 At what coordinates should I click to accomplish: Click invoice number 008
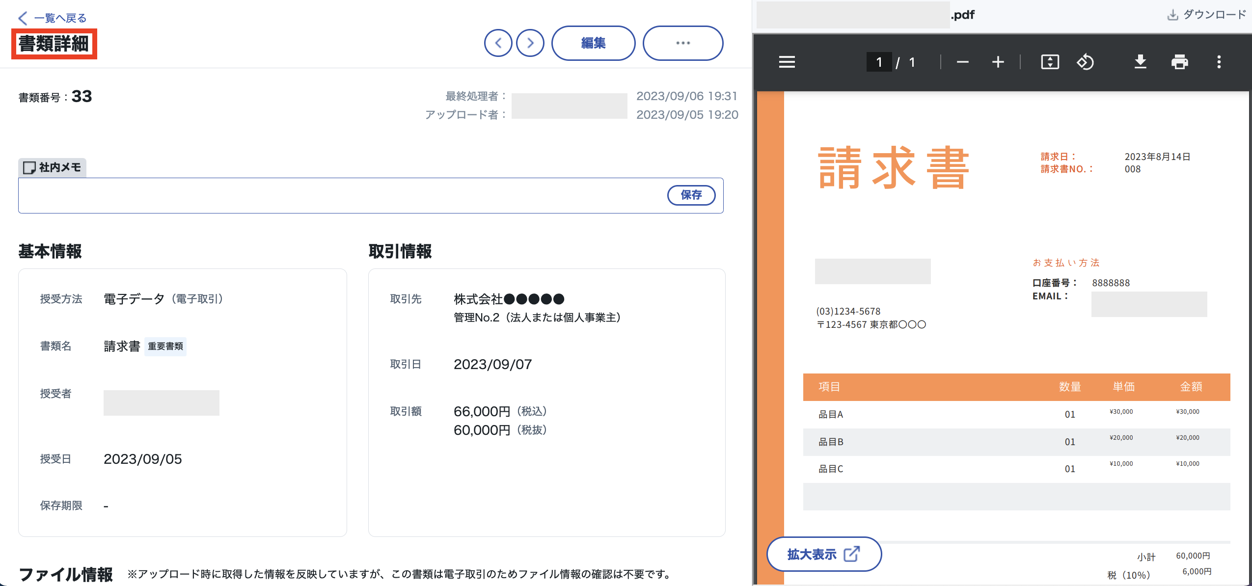(1133, 169)
